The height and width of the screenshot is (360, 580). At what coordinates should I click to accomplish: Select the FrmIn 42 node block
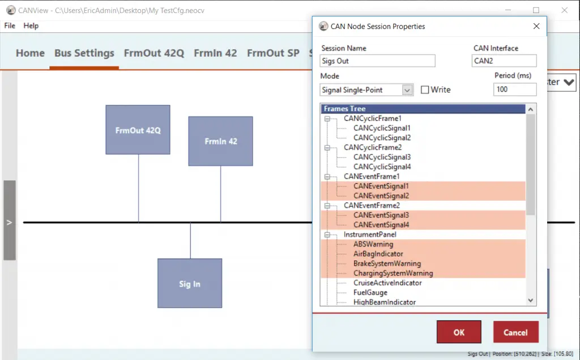pos(220,141)
